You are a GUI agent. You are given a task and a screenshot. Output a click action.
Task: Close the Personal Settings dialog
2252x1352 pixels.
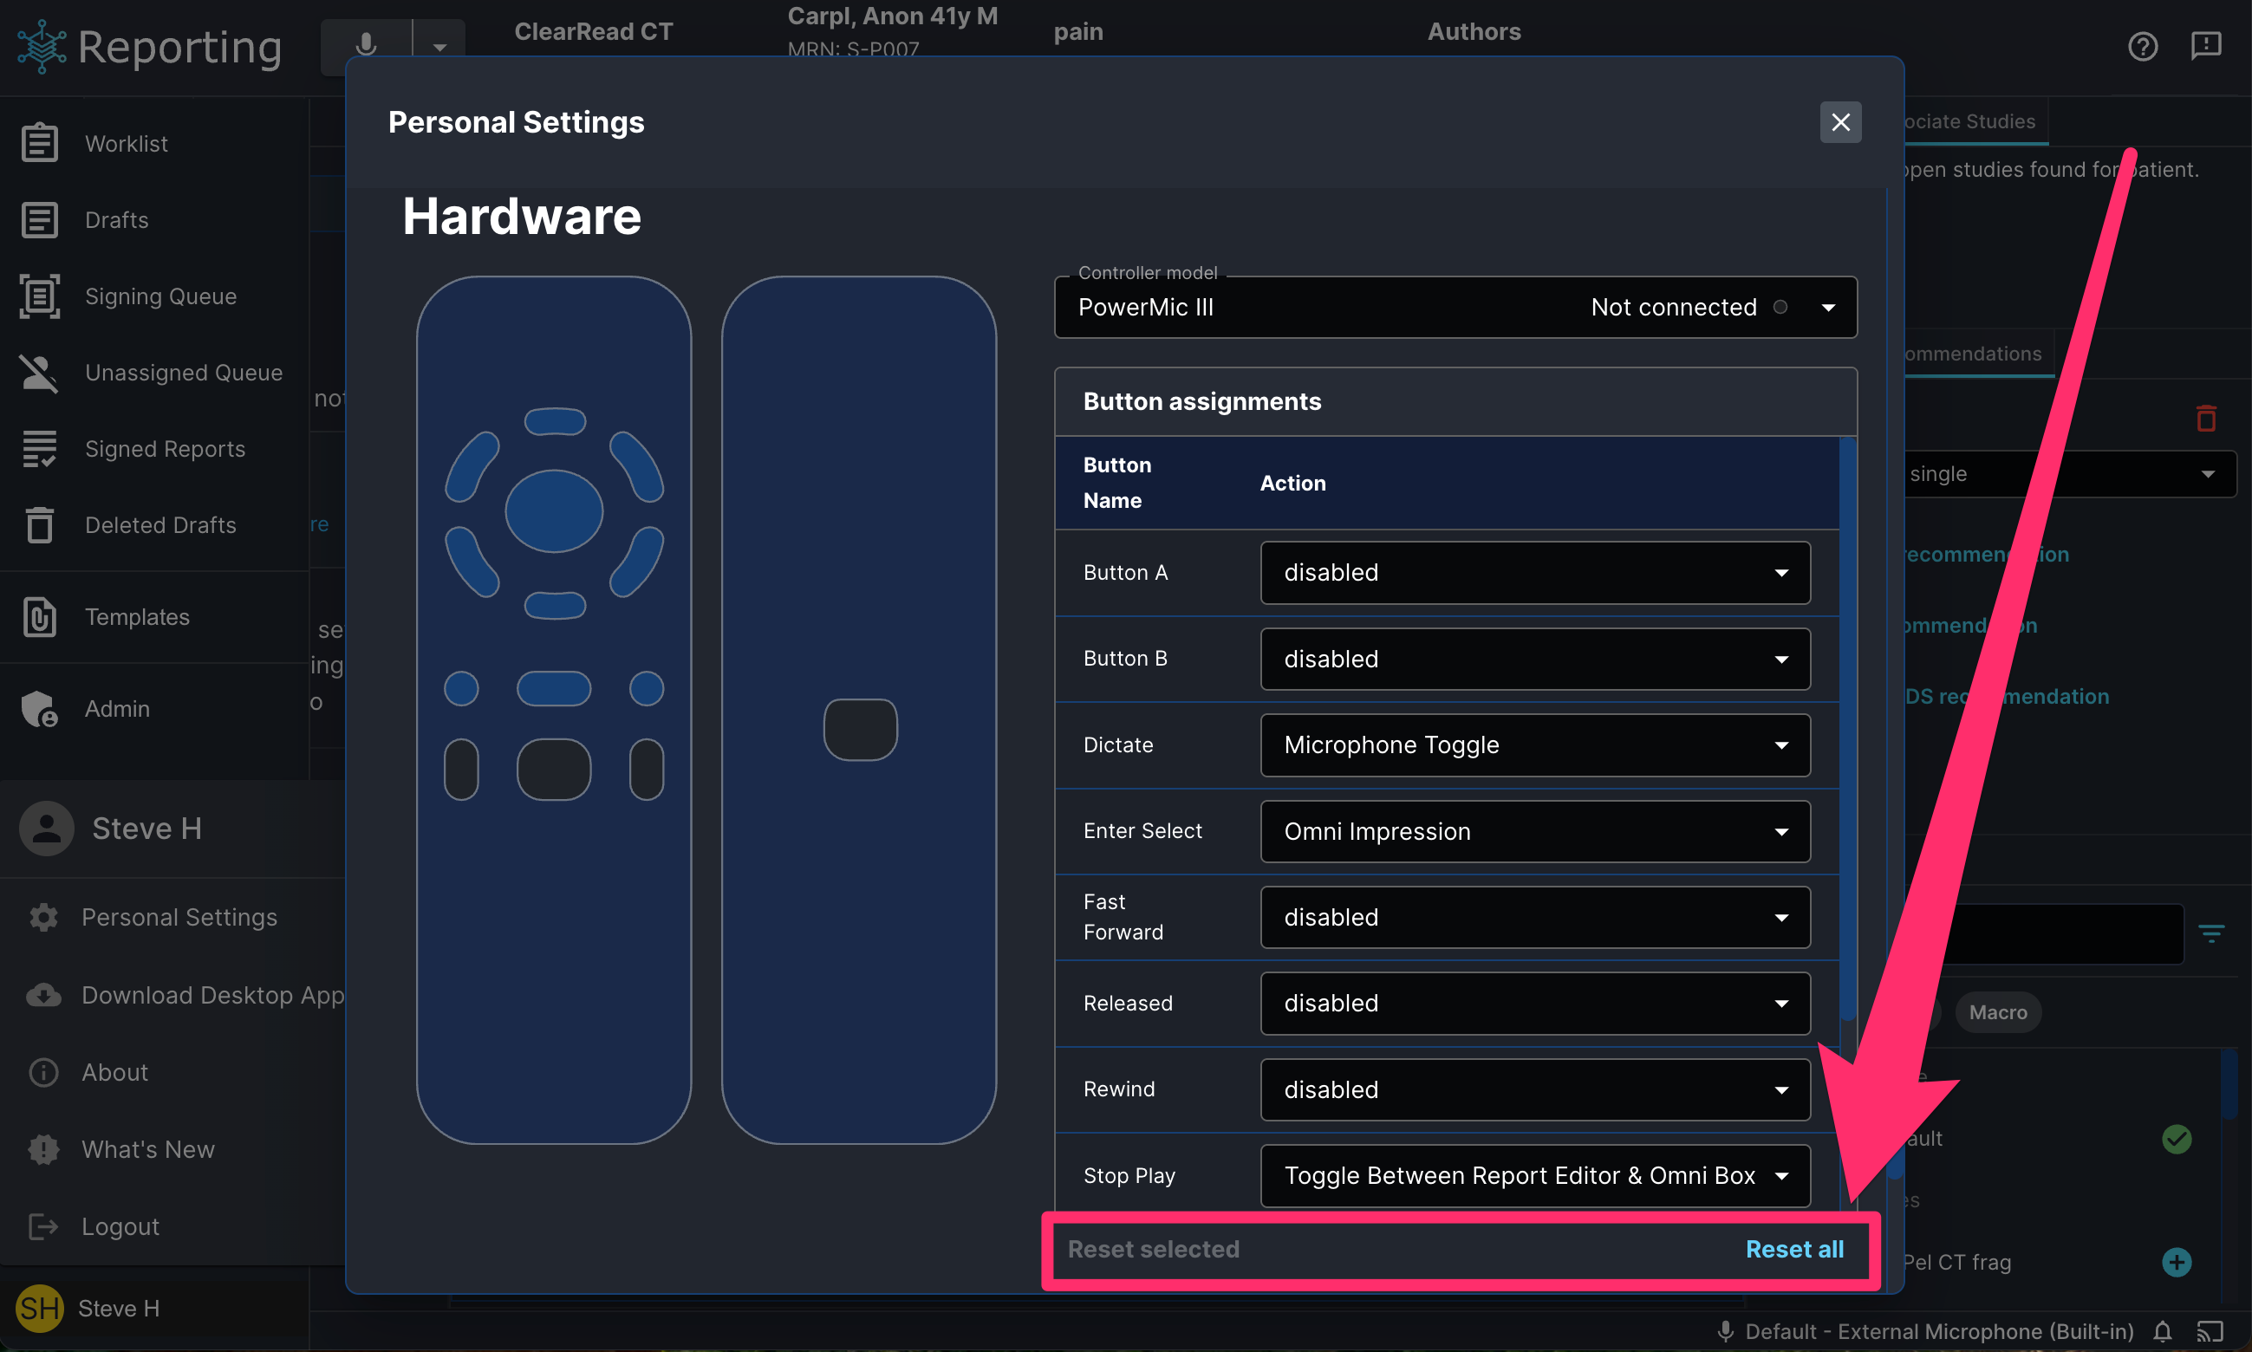pyautogui.click(x=1840, y=122)
